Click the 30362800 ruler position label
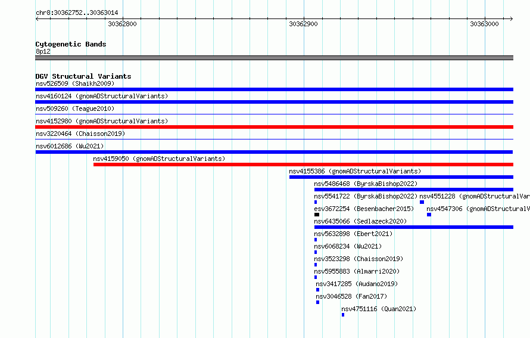 (122, 24)
